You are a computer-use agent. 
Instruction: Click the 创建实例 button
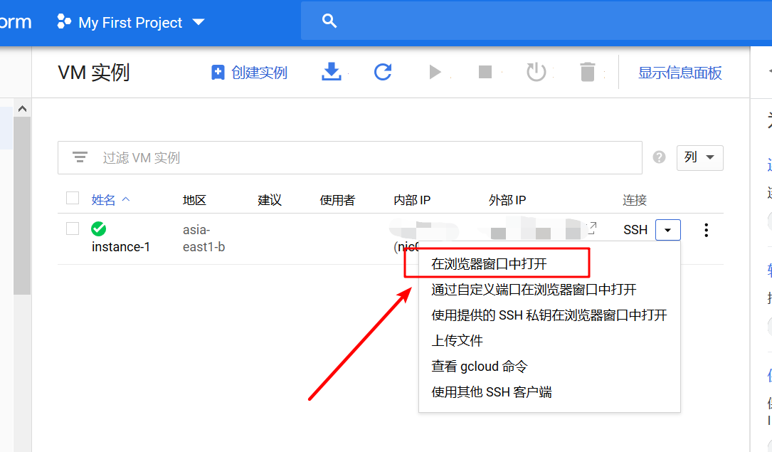248,71
